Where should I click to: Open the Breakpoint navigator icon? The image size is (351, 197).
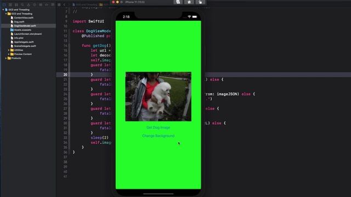coord(47,4)
